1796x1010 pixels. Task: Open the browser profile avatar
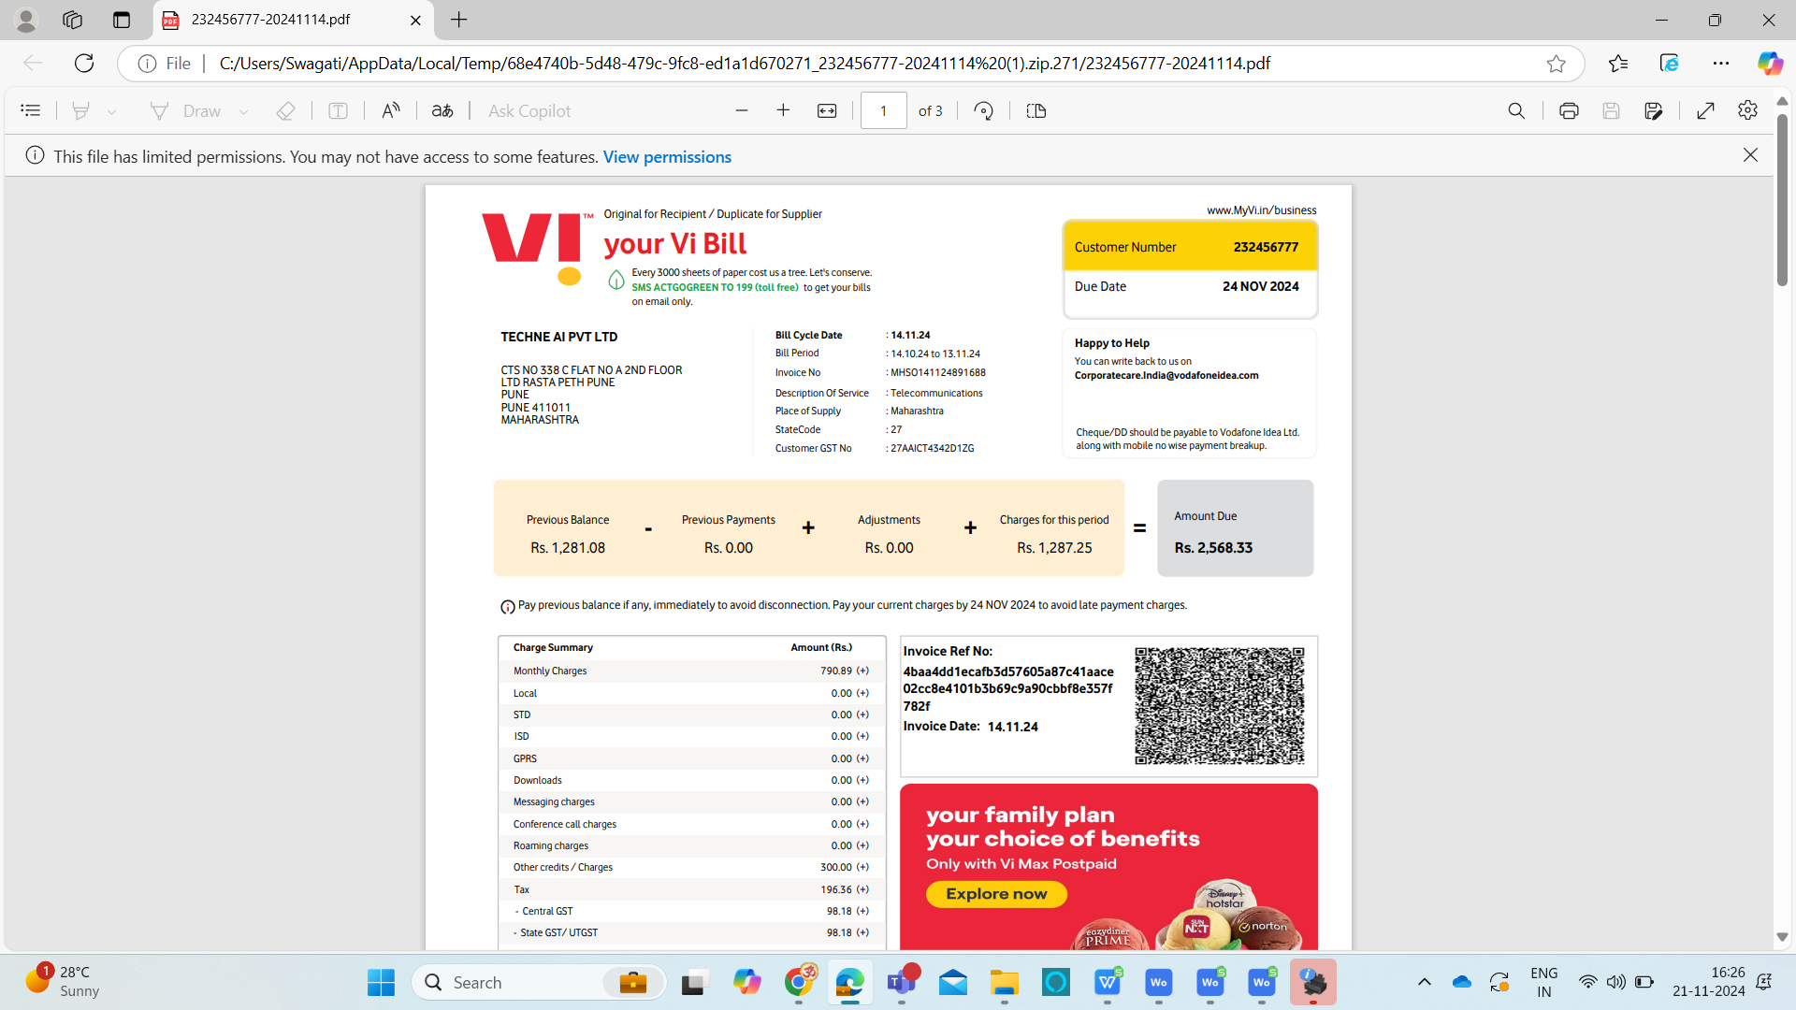tap(26, 20)
